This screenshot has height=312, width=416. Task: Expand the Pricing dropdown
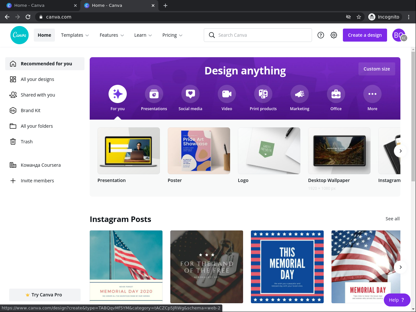coord(172,35)
